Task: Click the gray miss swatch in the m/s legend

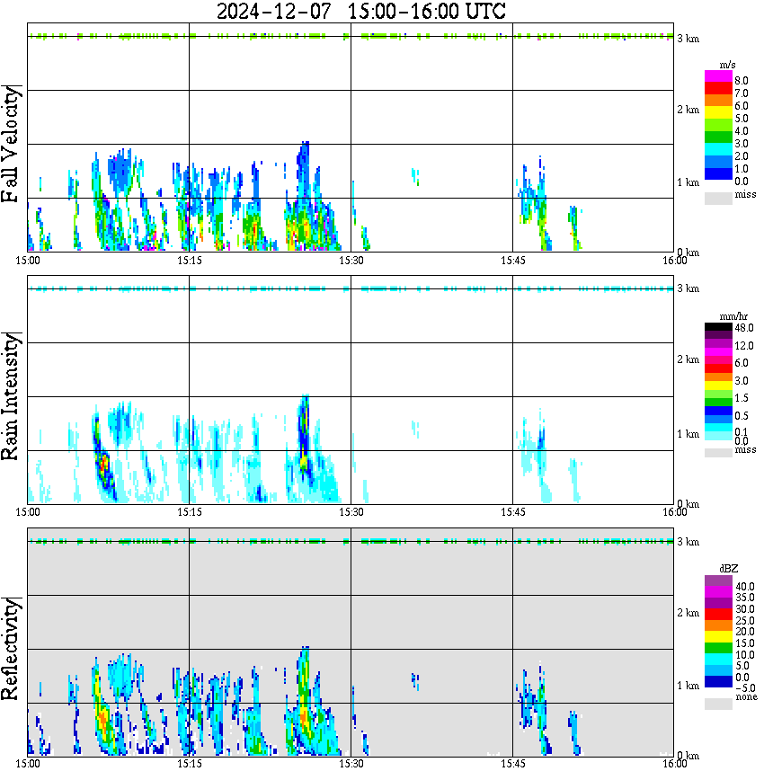Action: 718,199
